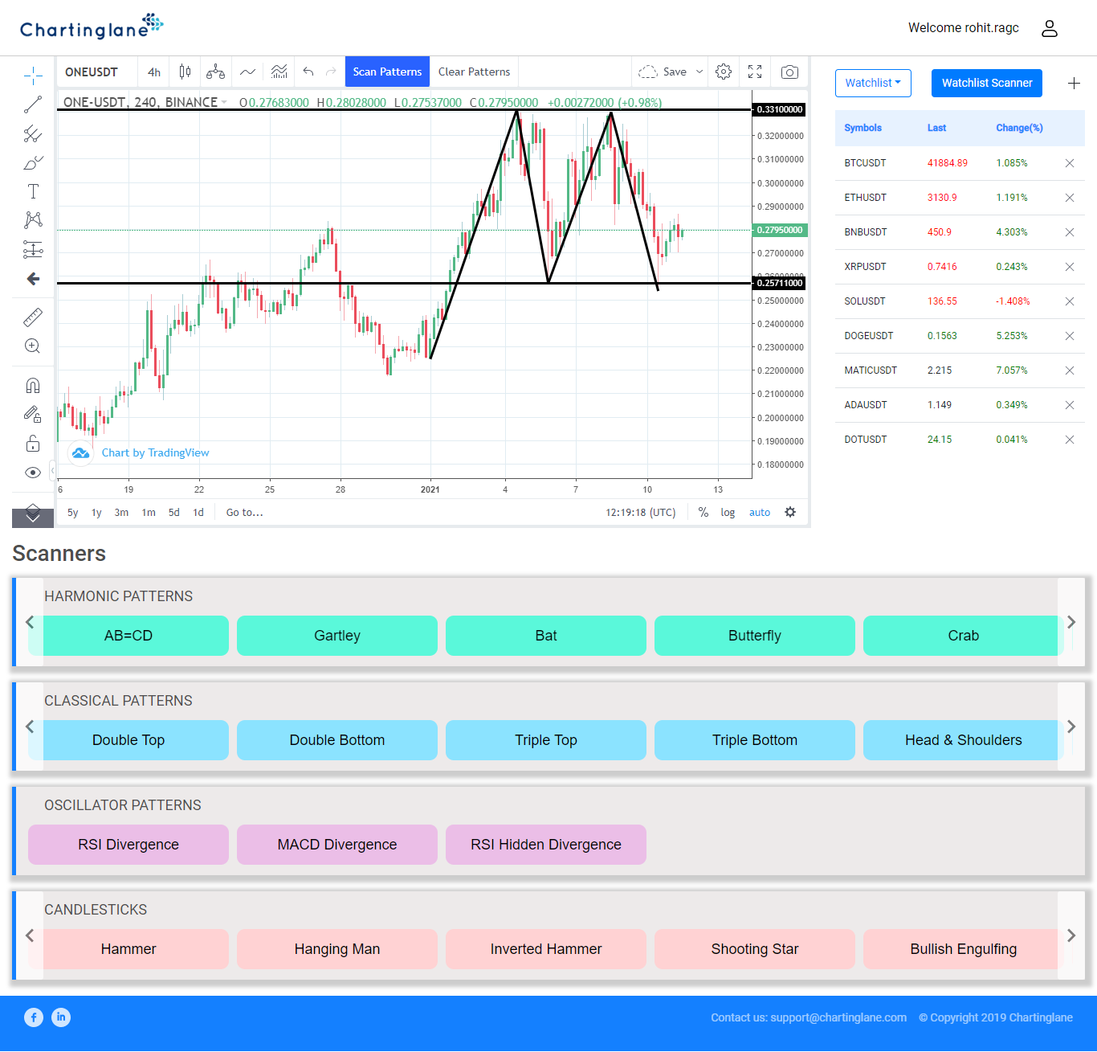Open the LinkedIn page link

click(x=61, y=1017)
